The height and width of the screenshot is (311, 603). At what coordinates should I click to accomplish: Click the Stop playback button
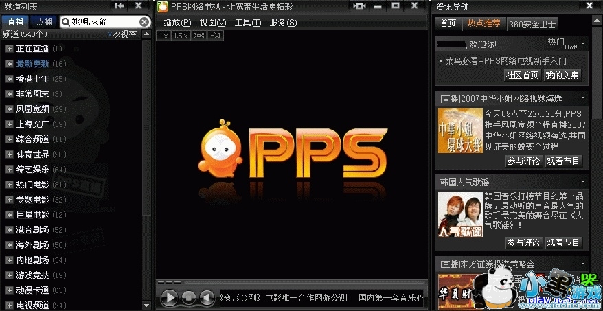pyautogui.click(x=189, y=298)
